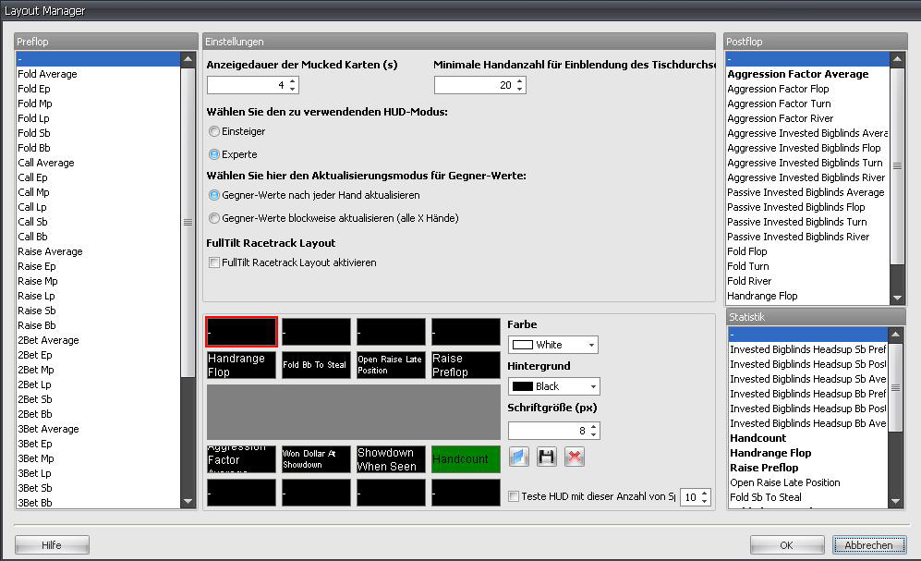Select the 'Won Dollar At Showdown' HUD cell
The width and height of the screenshot is (921, 561).
[x=316, y=459]
